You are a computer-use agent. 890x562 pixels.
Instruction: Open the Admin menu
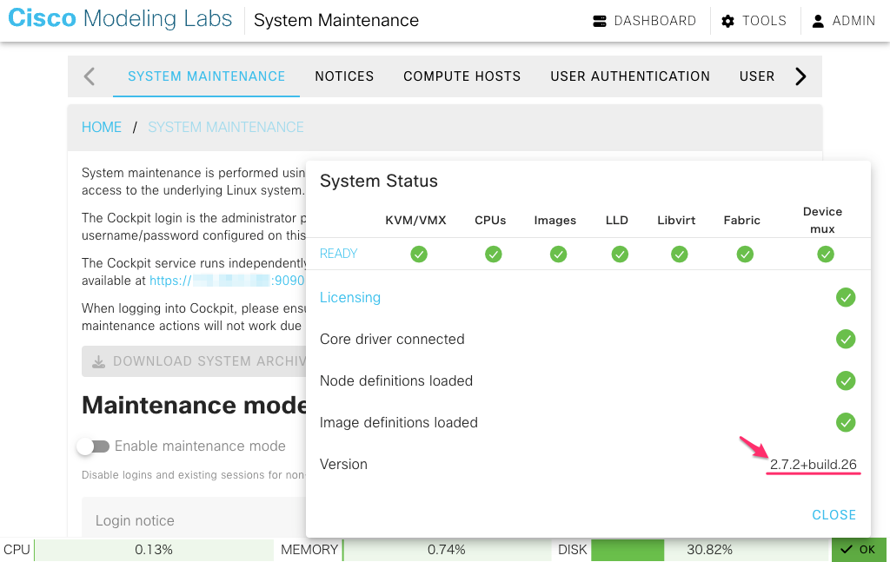tap(844, 21)
